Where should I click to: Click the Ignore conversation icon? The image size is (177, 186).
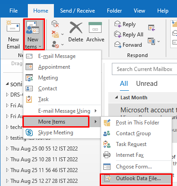55,24
